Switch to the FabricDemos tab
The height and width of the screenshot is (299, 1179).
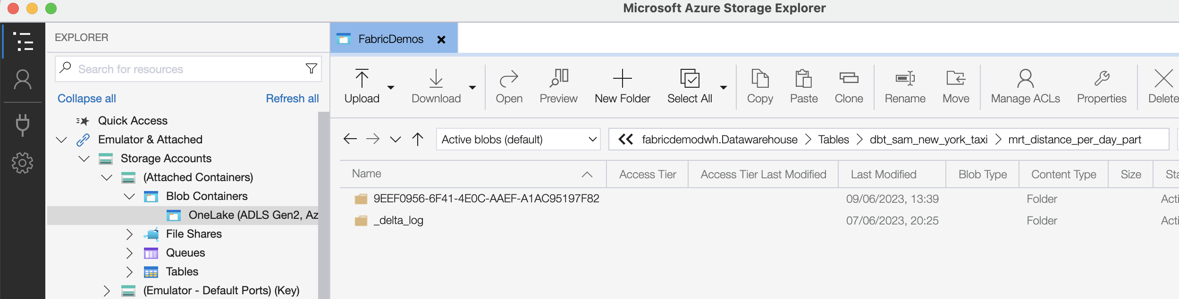tap(390, 39)
